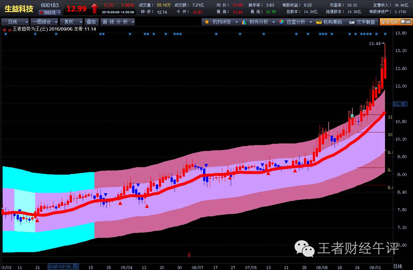The width and height of the screenshot is (413, 270).
Task: Open dropdown arrow next to 加自选
Action: [x=59, y=12]
